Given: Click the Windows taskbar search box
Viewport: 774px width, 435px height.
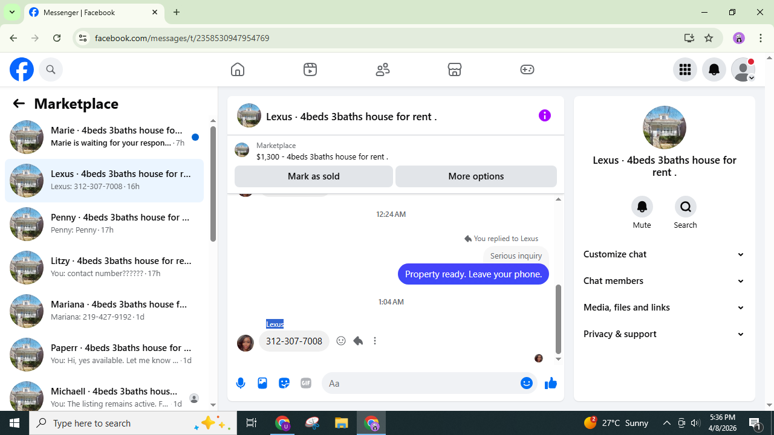Looking at the screenshot, I should tap(133, 423).
